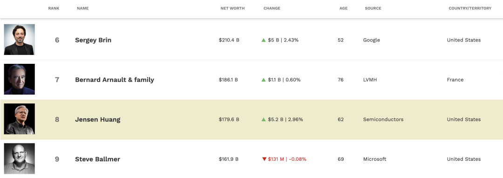Open the Jensen Huang name link

98,120
